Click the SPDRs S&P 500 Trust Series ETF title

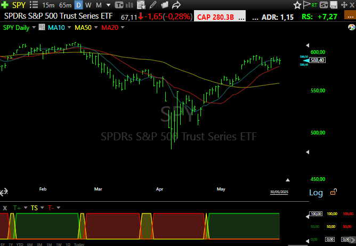point(58,16)
